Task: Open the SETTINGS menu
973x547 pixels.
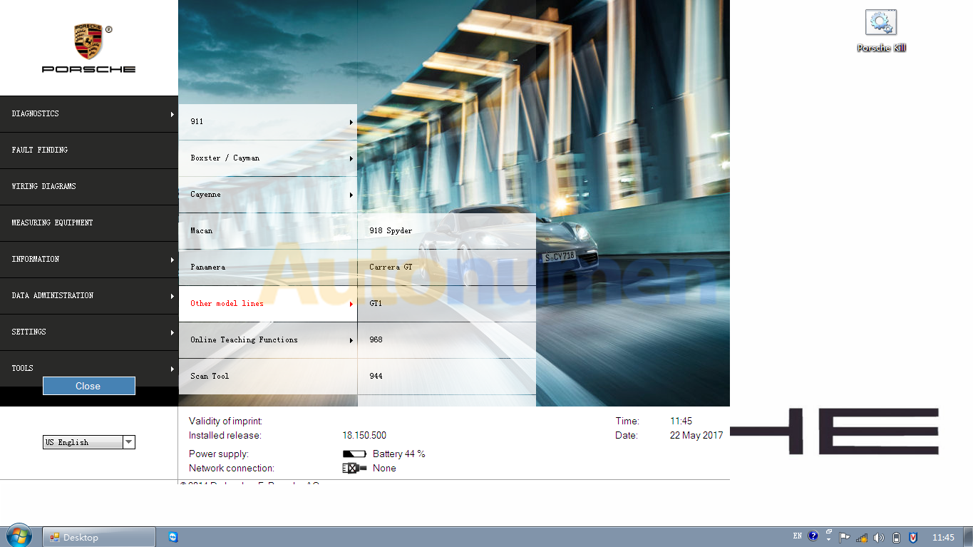Action: pyautogui.click(x=89, y=332)
